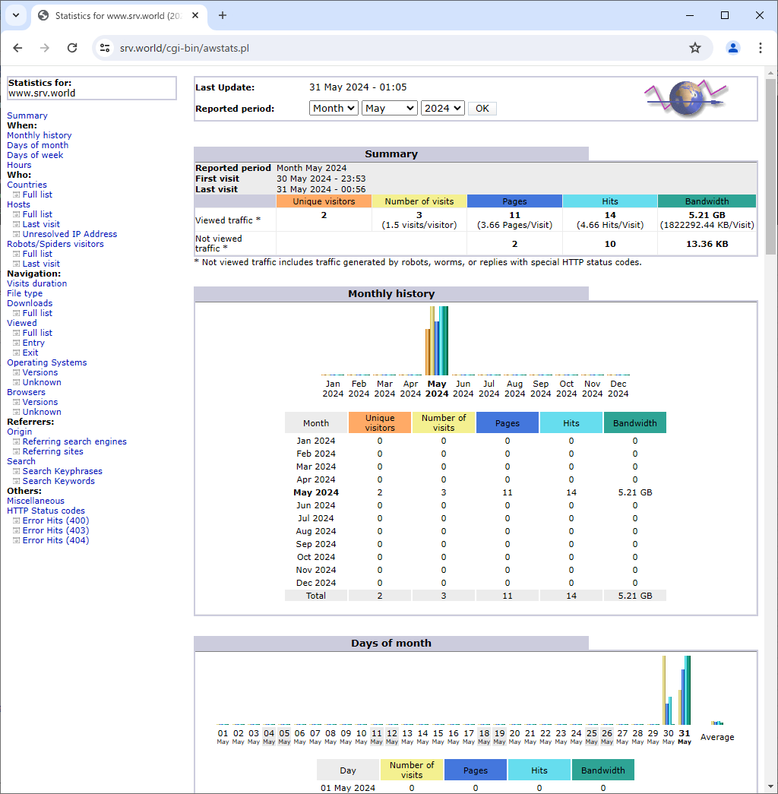This screenshot has width=778, height=794.
Task: Reload the page with the refresh icon
Action: click(72, 48)
